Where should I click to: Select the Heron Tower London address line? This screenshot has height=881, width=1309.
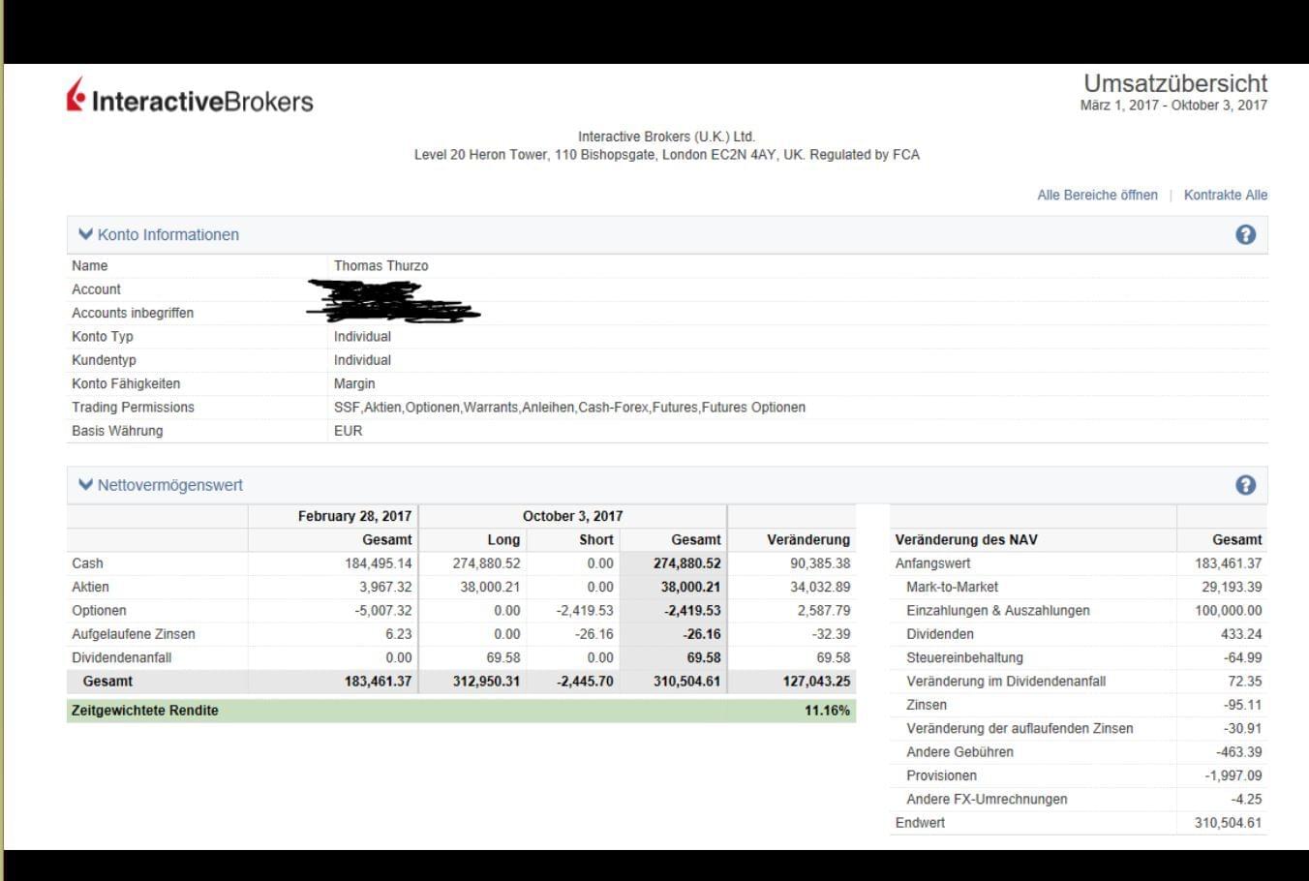click(666, 154)
